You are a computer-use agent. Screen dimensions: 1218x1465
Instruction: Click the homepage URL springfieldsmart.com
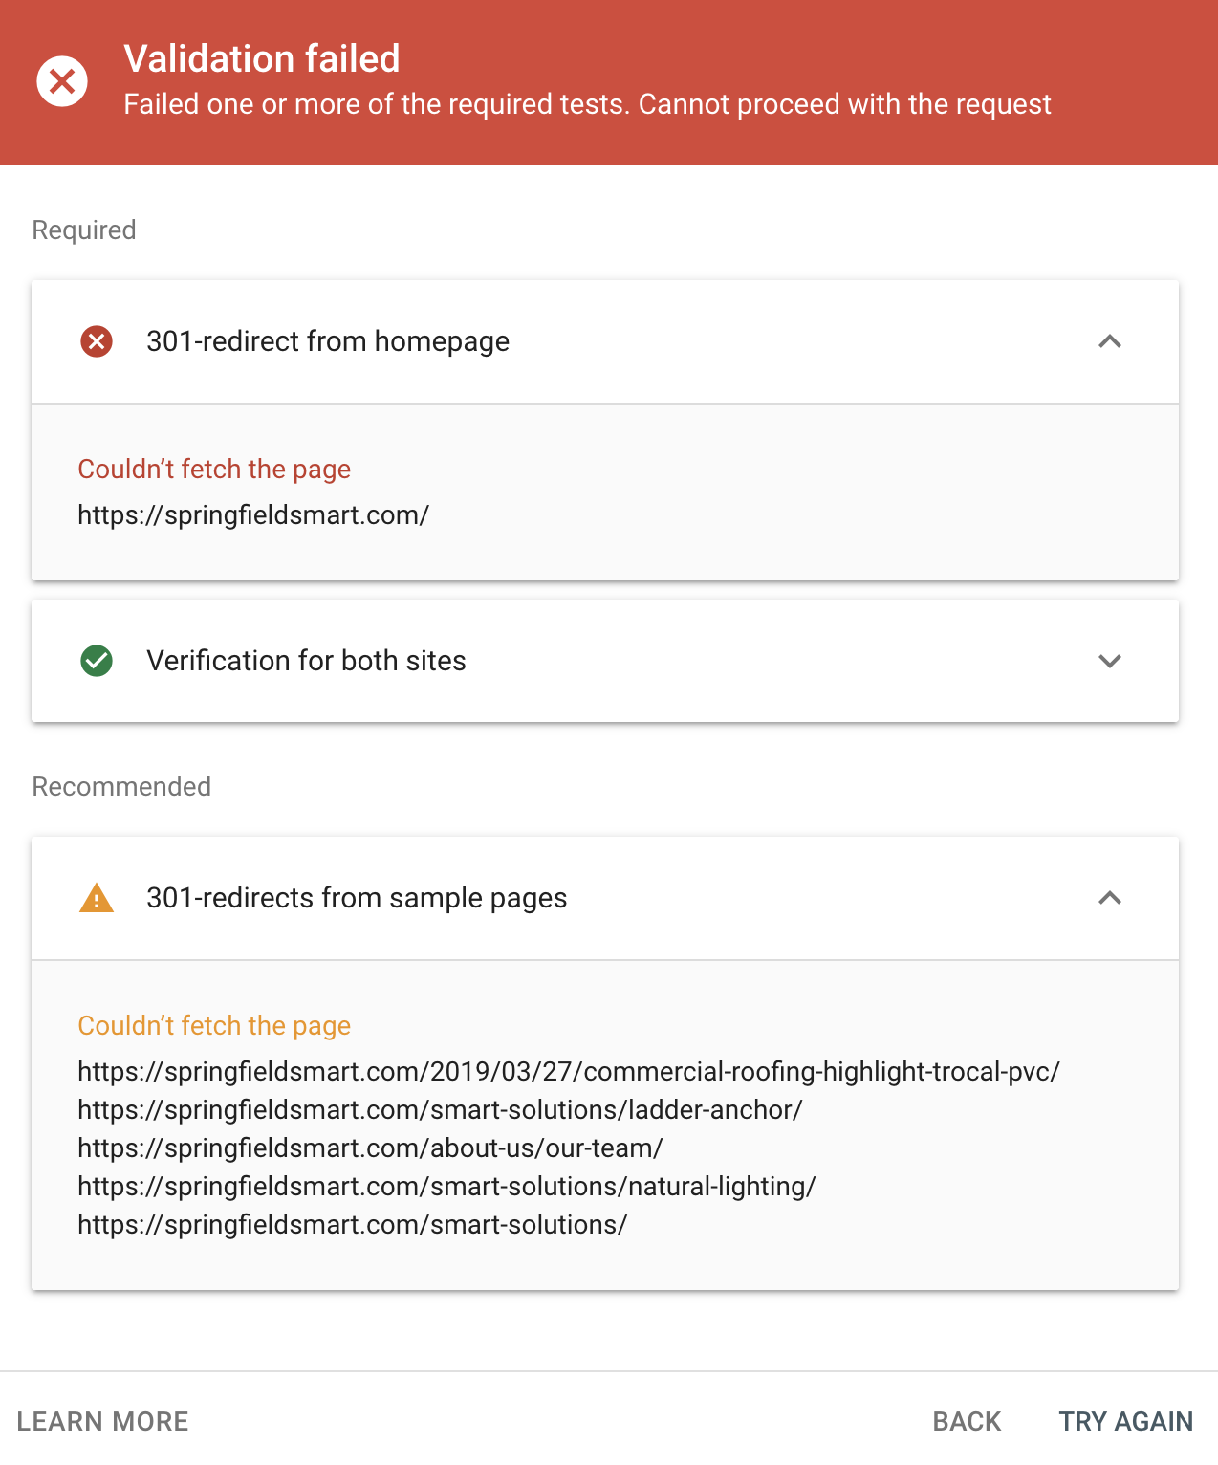(x=253, y=515)
